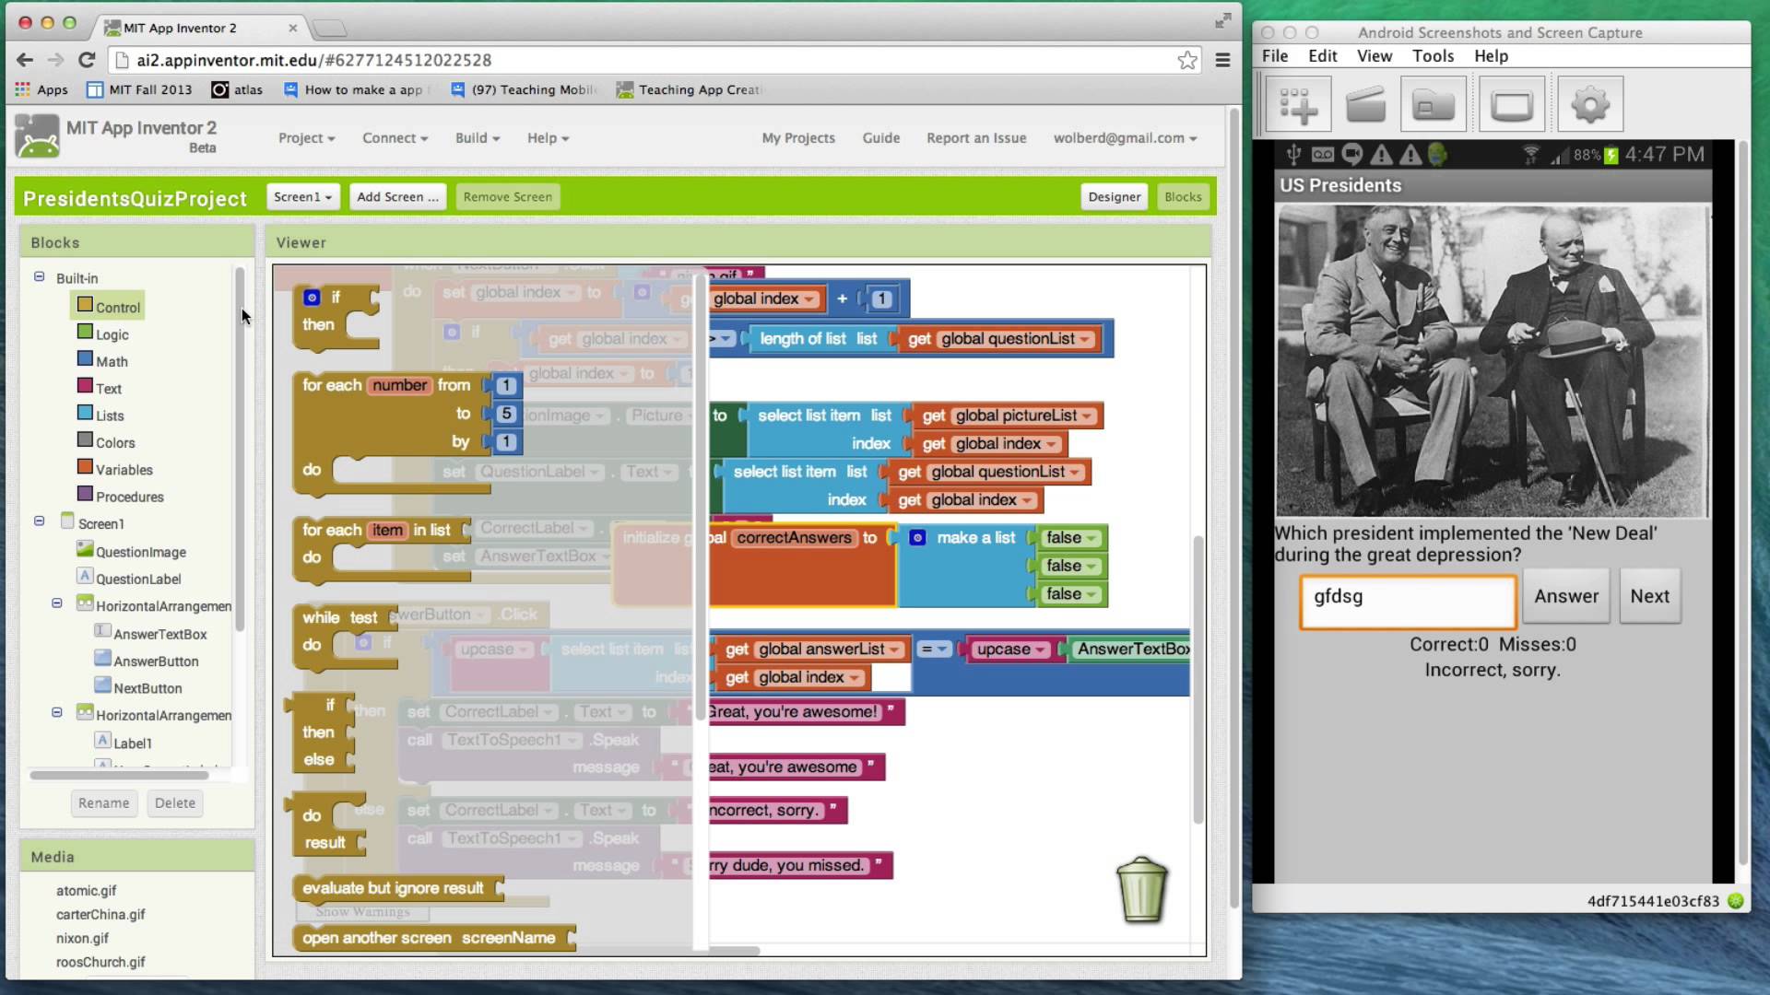Open Tools menu in Android Screenshots window
Screen dimensions: 1770x995
point(1433,56)
